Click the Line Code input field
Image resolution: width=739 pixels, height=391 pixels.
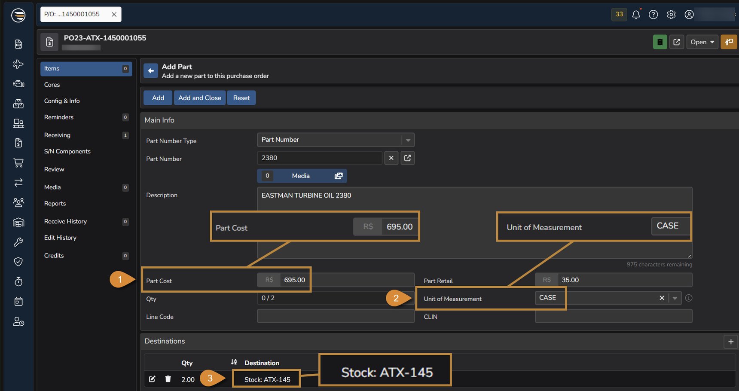pos(335,317)
